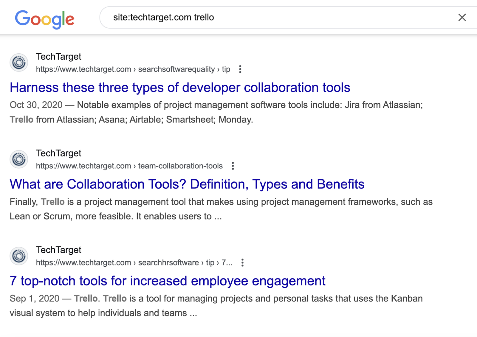The width and height of the screenshot is (477, 337).
Task: Click TechTarget site name above employee engagement result
Action: (59, 250)
